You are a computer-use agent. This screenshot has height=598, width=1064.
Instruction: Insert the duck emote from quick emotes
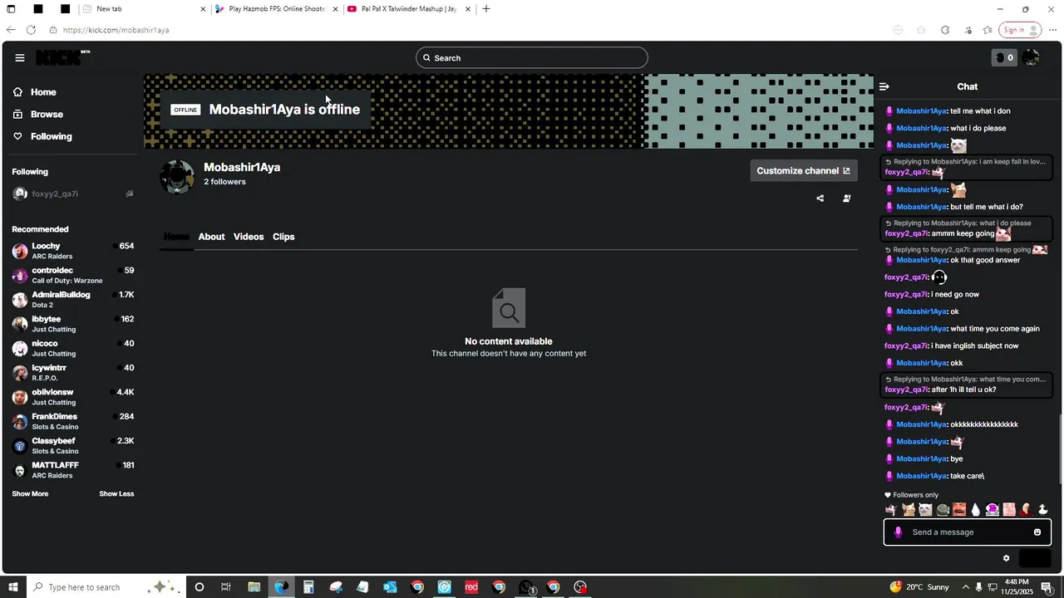tap(1043, 509)
